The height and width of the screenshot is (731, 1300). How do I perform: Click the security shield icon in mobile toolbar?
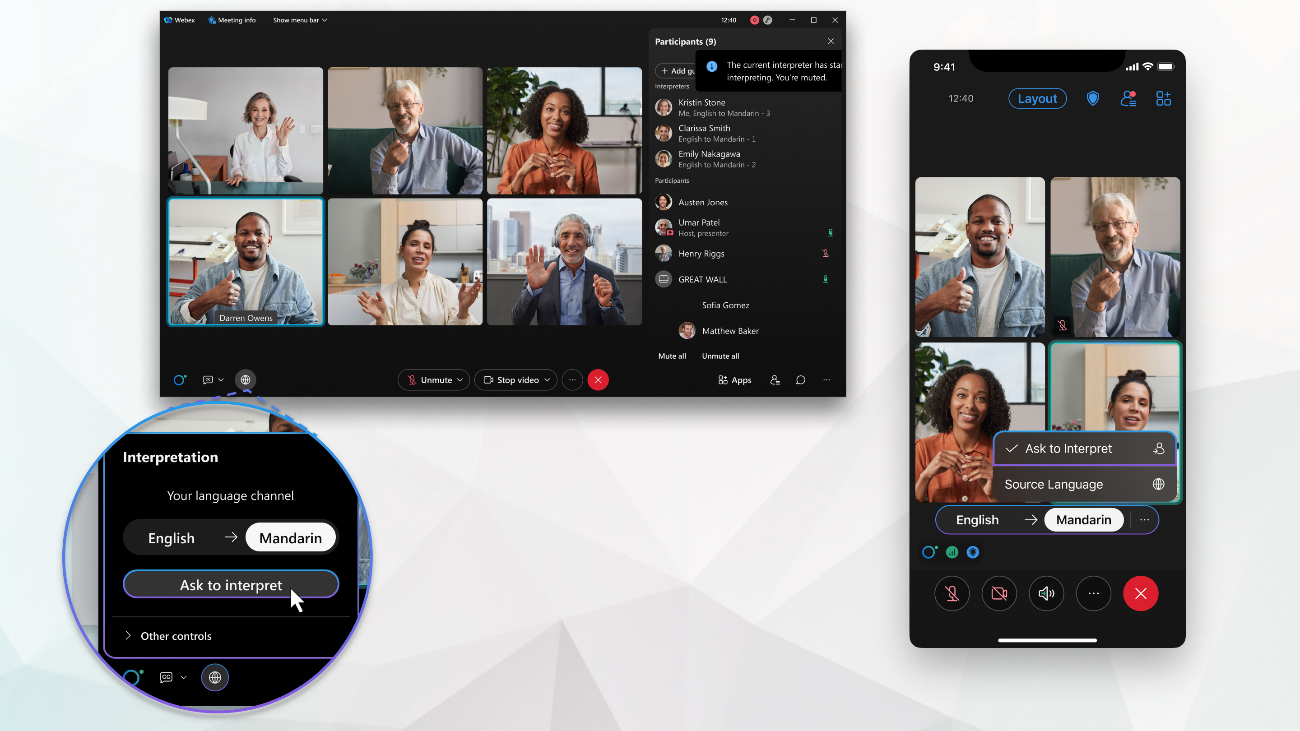1093,99
